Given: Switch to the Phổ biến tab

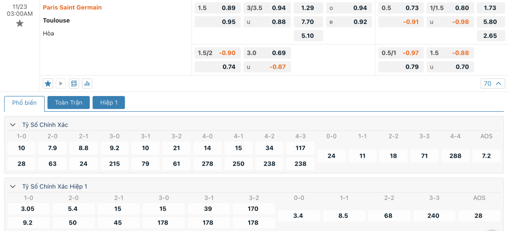Looking at the screenshot, I should 24,103.
